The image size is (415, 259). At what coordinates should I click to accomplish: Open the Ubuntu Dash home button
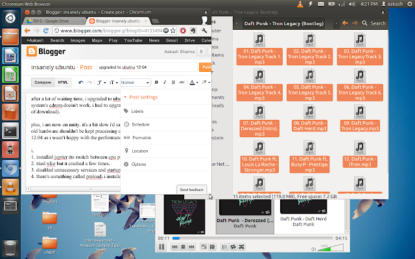(x=10, y=18)
